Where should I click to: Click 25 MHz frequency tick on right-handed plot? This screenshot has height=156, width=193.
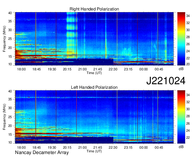click(x=10, y=39)
